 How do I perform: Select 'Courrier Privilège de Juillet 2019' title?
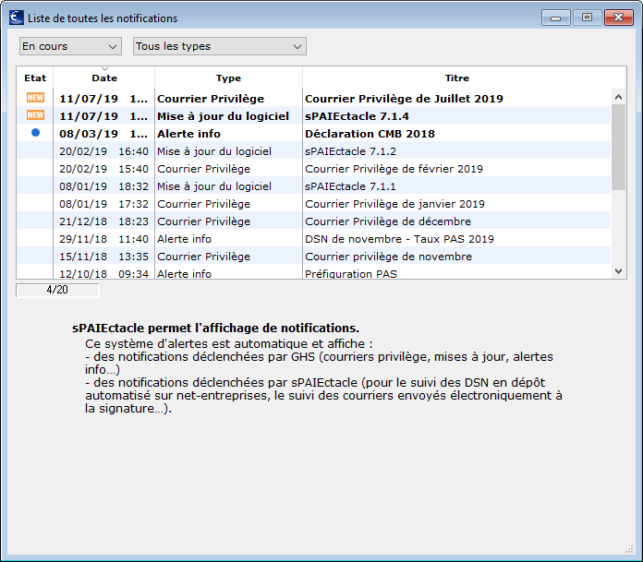pyautogui.click(x=404, y=99)
